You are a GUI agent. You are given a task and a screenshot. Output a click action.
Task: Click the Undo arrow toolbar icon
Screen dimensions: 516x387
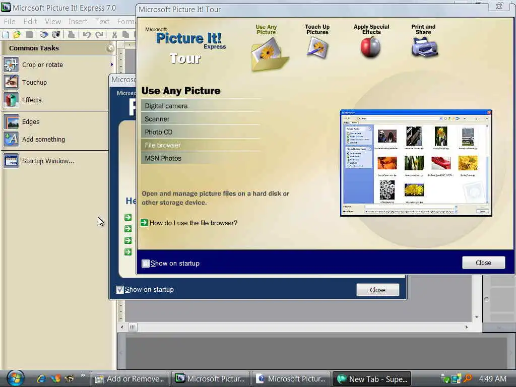pos(87,35)
